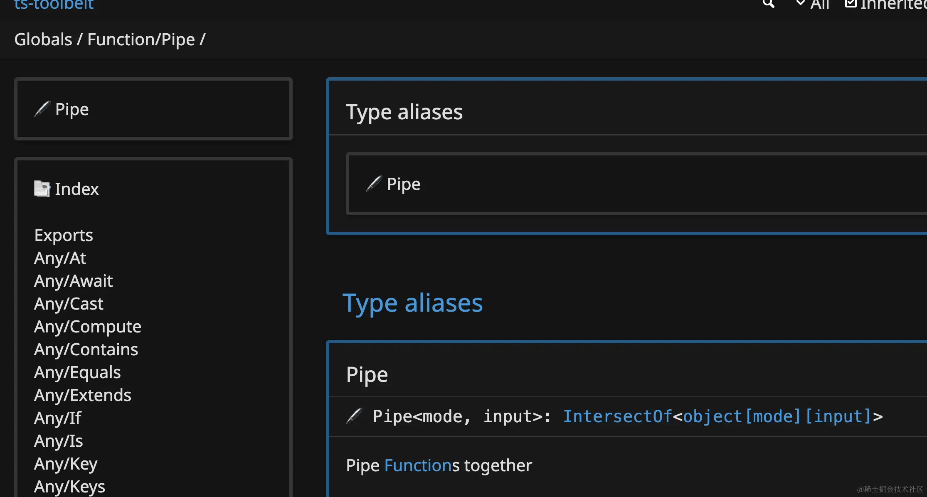927x497 pixels.
Task: Click the IntersectOf type link
Action: click(617, 416)
